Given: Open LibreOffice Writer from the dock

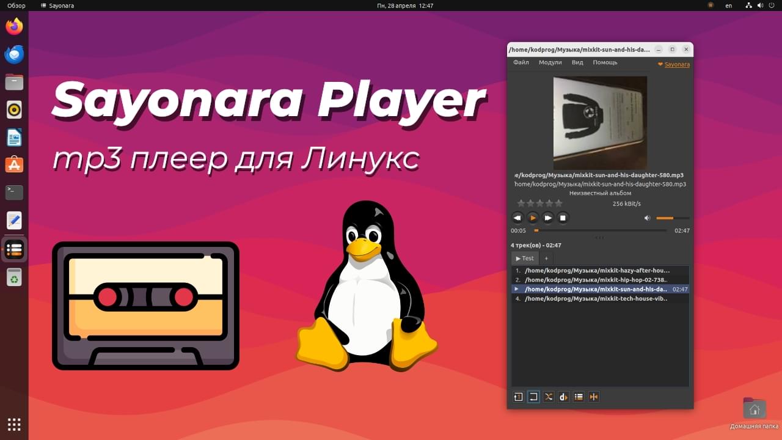Looking at the screenshot, I should click(x=14, y=137).
